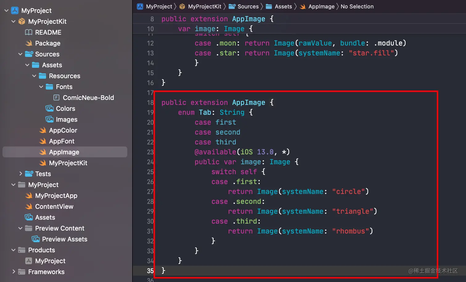Click the AppFont swift icon
The height and width of the screenshot is (282, 466).
(x=43, y=141)
